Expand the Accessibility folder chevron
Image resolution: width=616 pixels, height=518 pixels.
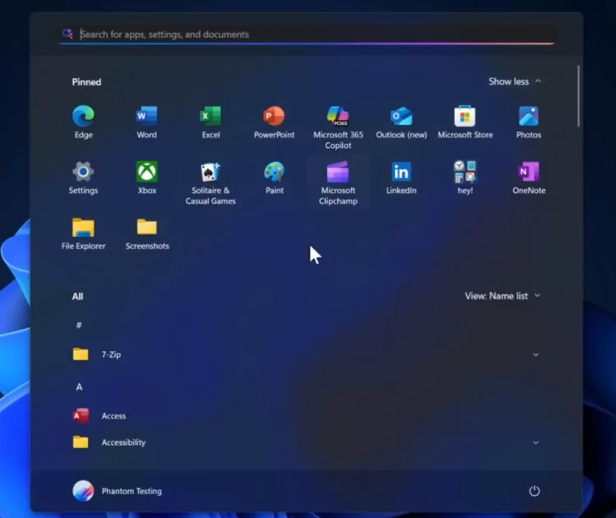click(x=536, y=442)
